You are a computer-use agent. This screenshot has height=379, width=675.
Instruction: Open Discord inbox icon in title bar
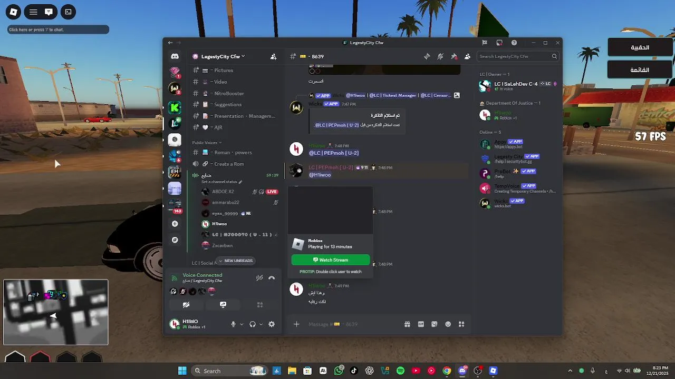click(499, 43)
